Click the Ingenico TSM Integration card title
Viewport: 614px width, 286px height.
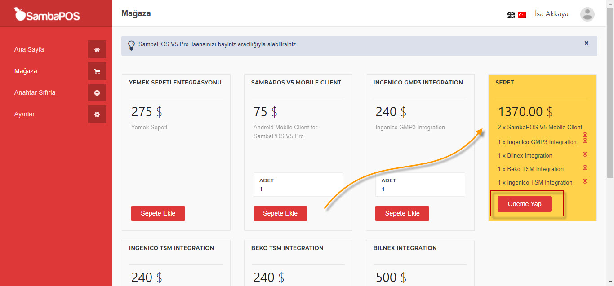coord(172,248)
